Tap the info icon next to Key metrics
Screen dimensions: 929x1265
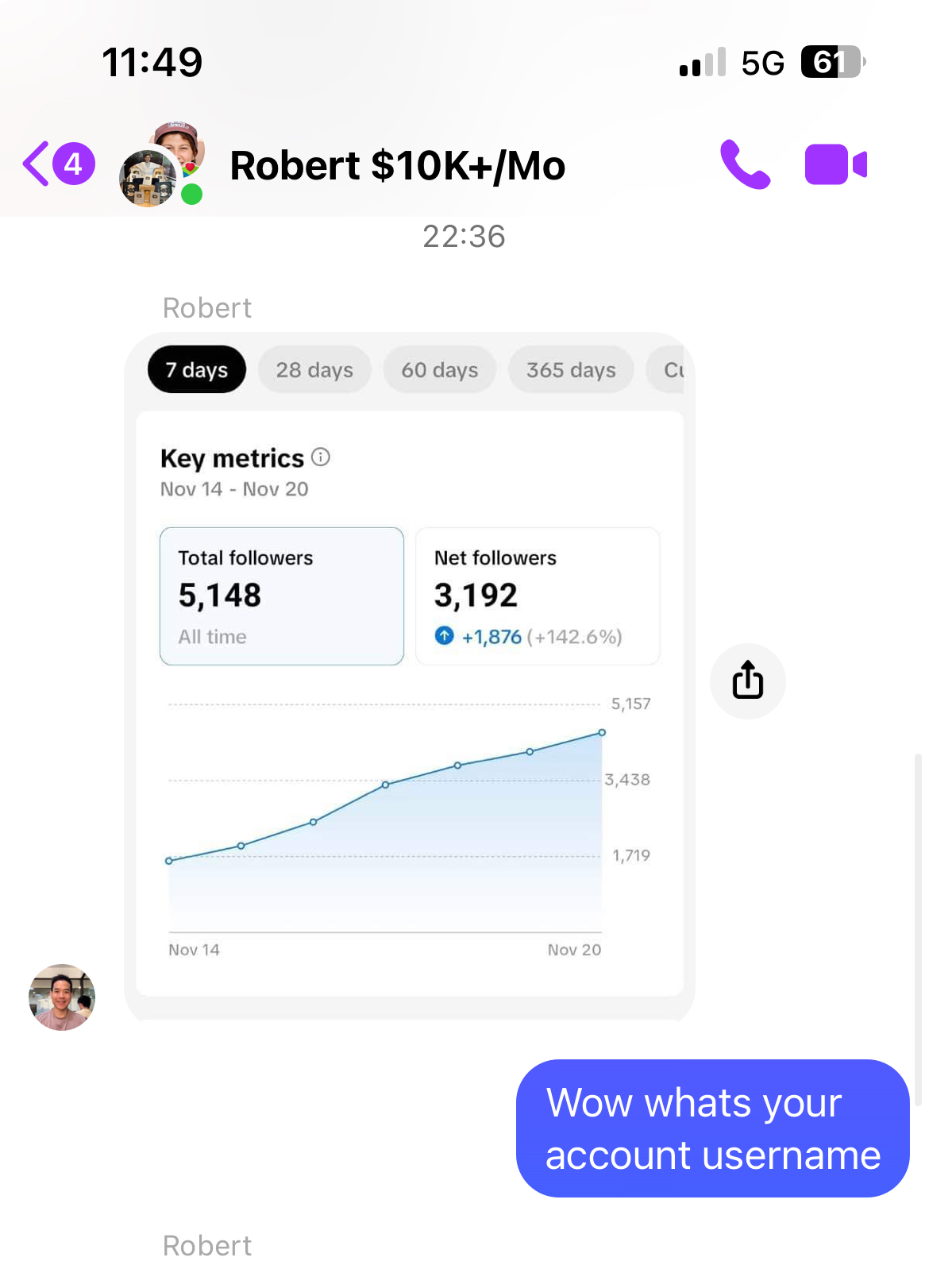coord(321,457)
